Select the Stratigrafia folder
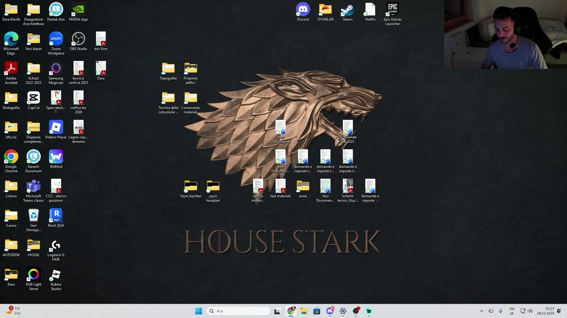This screenshot has height=318, width=567. [x=11, y=100]
